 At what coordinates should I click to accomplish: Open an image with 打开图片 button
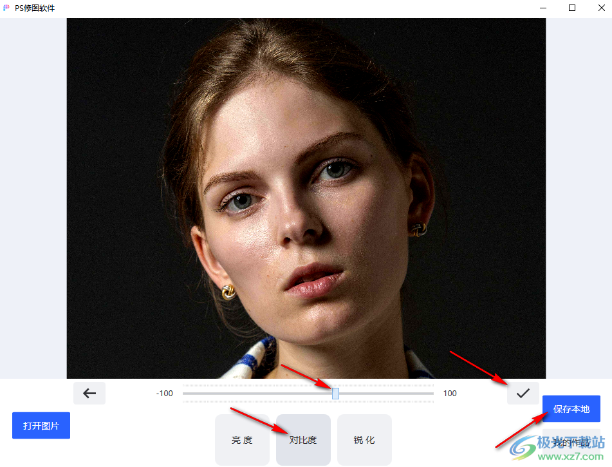click(41, 426)
